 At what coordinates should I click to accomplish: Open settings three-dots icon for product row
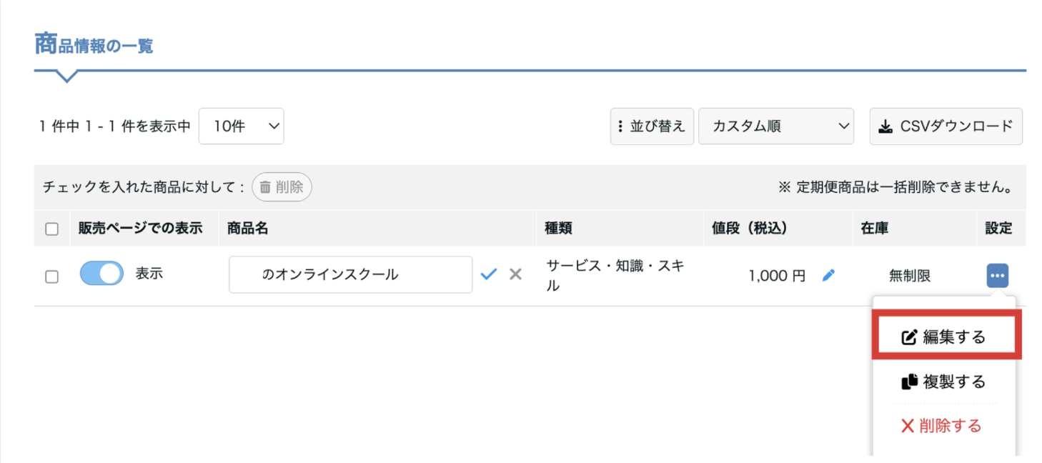point(998,275)
